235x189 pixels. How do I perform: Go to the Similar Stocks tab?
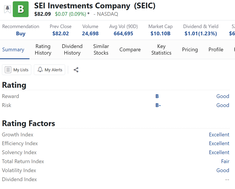[x=101, y=50]
